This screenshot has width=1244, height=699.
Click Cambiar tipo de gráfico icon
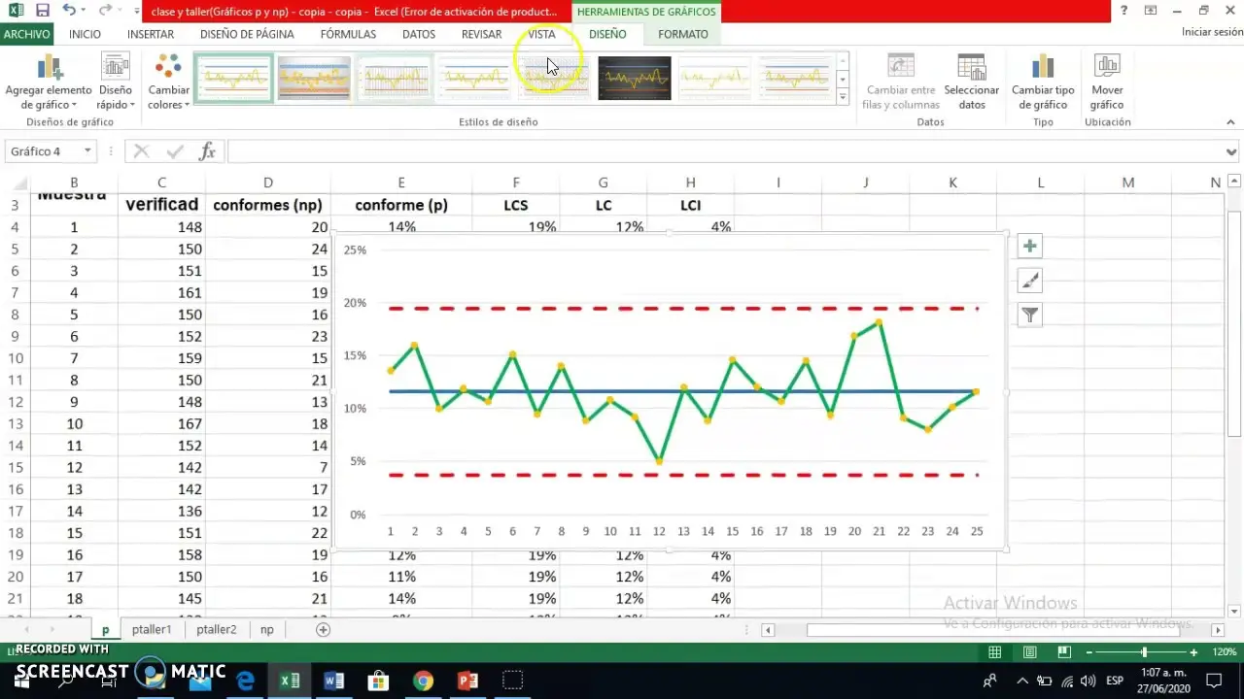click(1043, 68)
